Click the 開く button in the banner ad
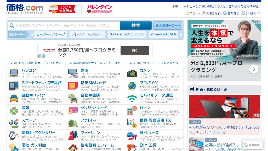This screenshot has height=151, width=268. [x=135, y=50]
